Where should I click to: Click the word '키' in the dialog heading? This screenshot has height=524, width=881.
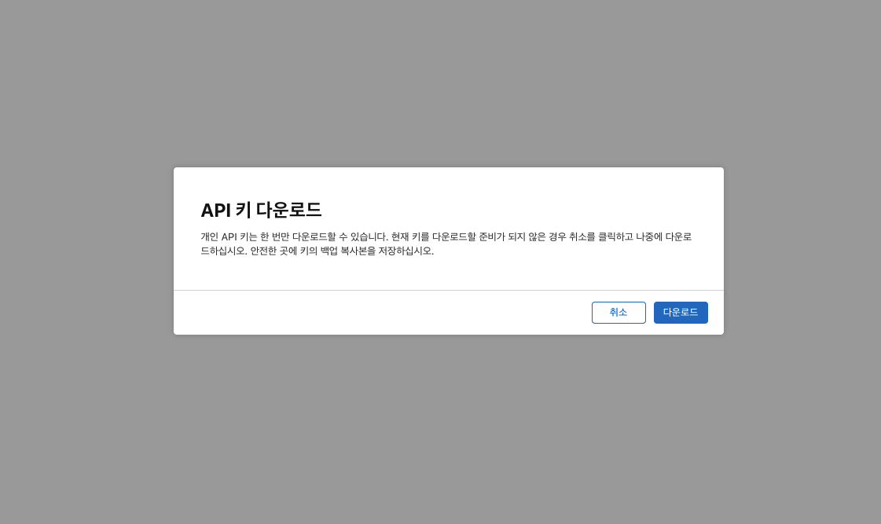[244, 210]
